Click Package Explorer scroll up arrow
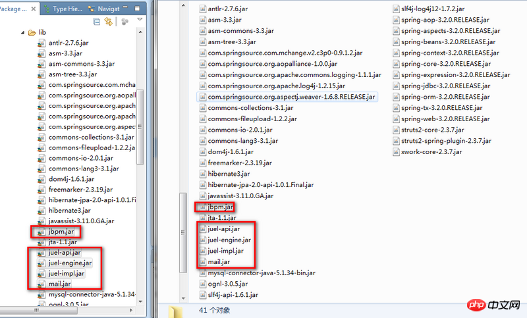 pos(140,32)
